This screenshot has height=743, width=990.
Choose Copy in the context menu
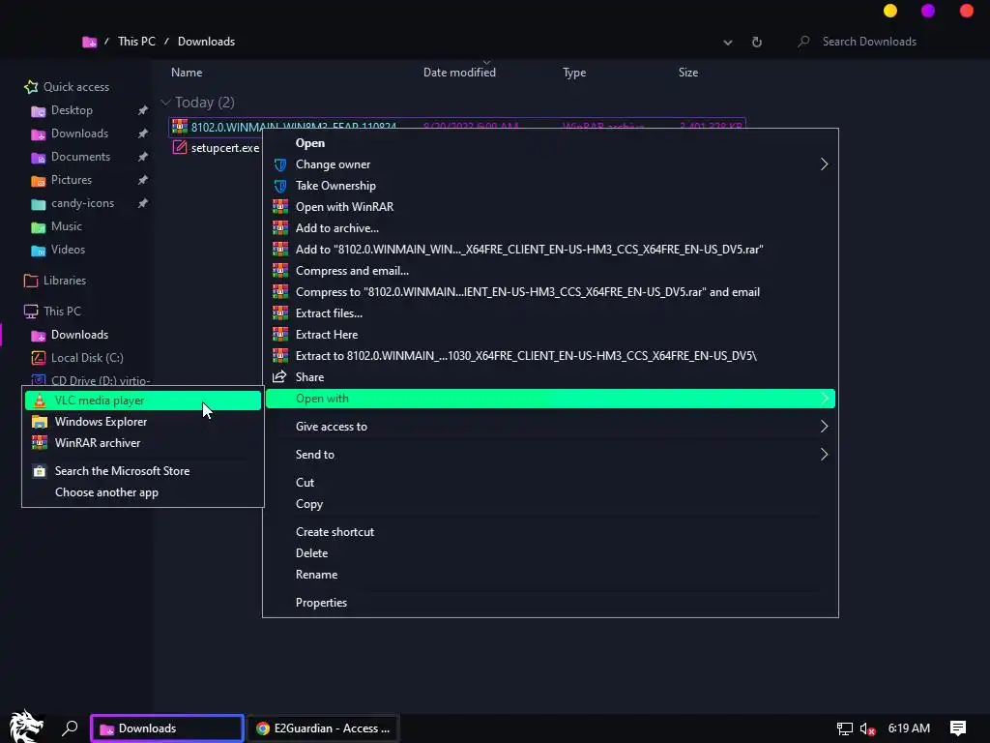pos(550,504)
